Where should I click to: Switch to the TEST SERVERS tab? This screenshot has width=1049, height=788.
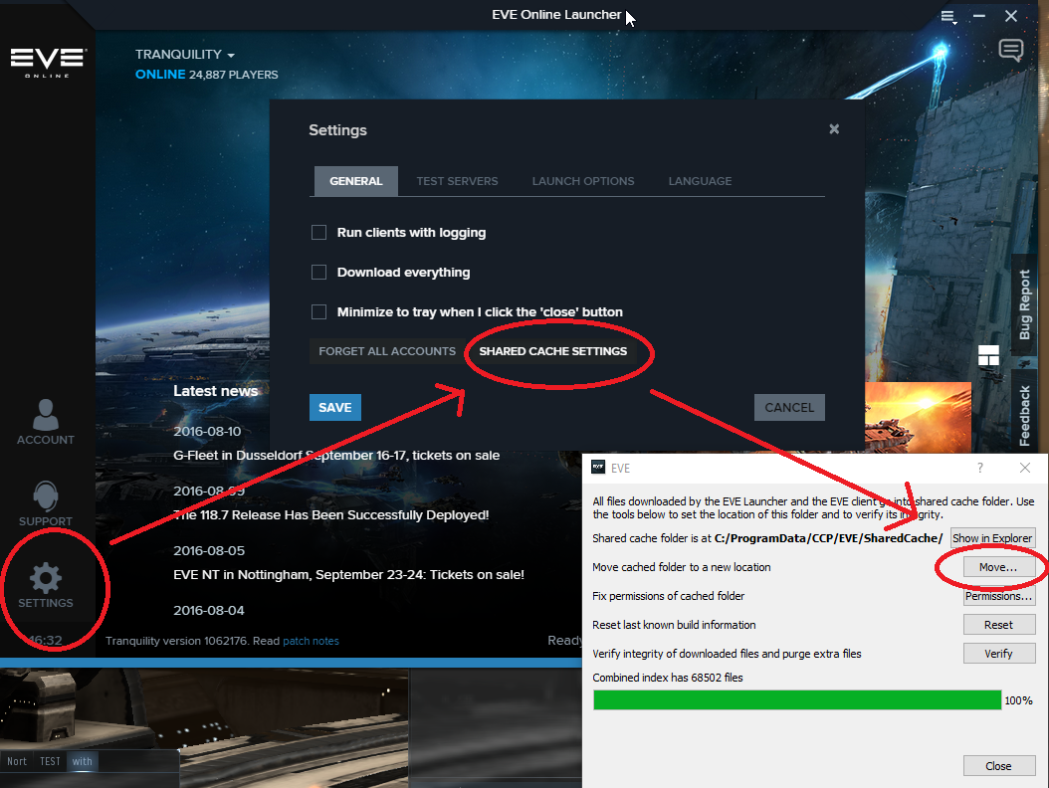click(457, 181)
